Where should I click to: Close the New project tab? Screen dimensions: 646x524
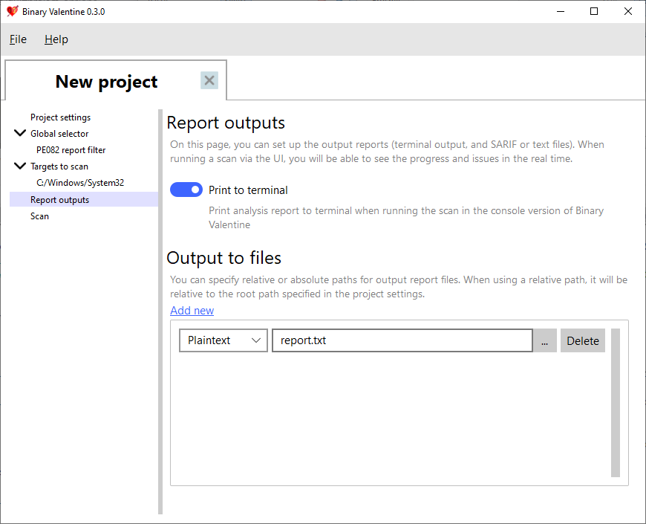tap(209, 80)
